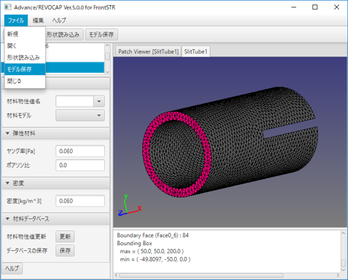Open the 編集 menu
Screen dimensions: 348x280
coord(38,20)
